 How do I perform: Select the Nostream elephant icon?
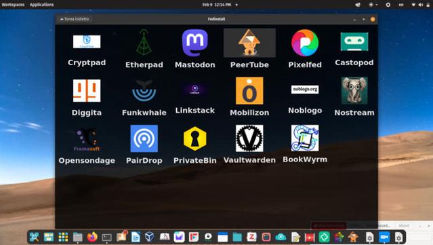pyautogui.click(x=354, y=91)
